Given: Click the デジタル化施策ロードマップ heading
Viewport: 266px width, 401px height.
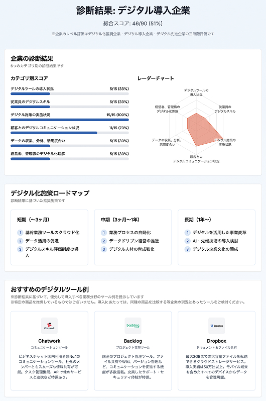Looking at the screenshot, I should click(50, 193).
